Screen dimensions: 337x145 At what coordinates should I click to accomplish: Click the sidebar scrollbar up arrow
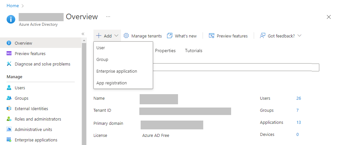tap(84, 40)
